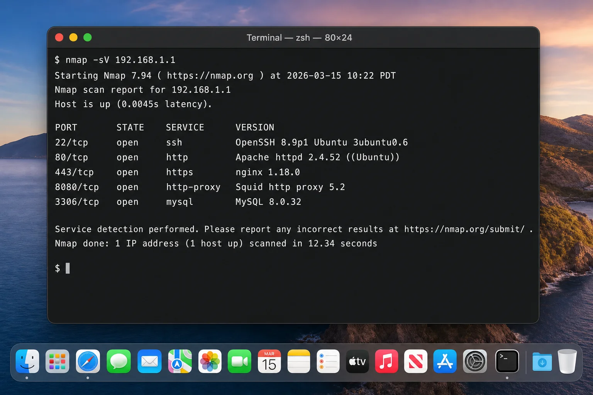Click the Host is up latency line

pyautogui.click(x=133, y=104)
